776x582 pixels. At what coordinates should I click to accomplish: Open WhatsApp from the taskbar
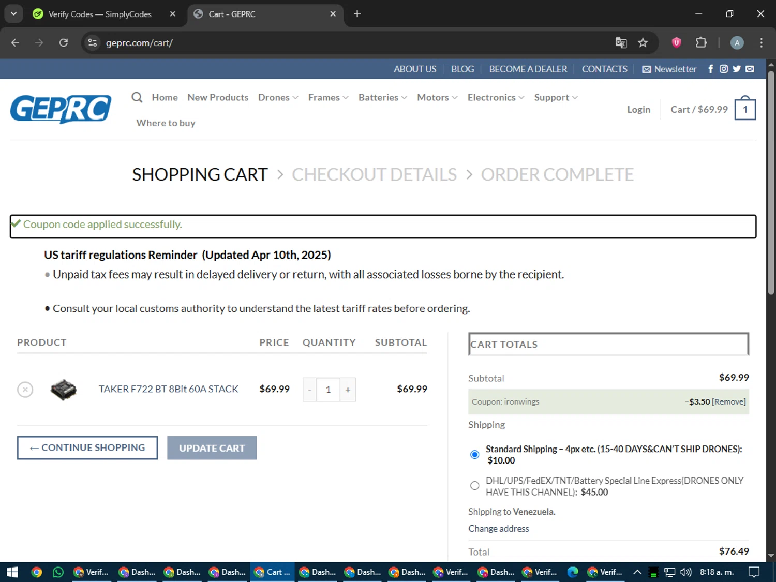point(58,572)
